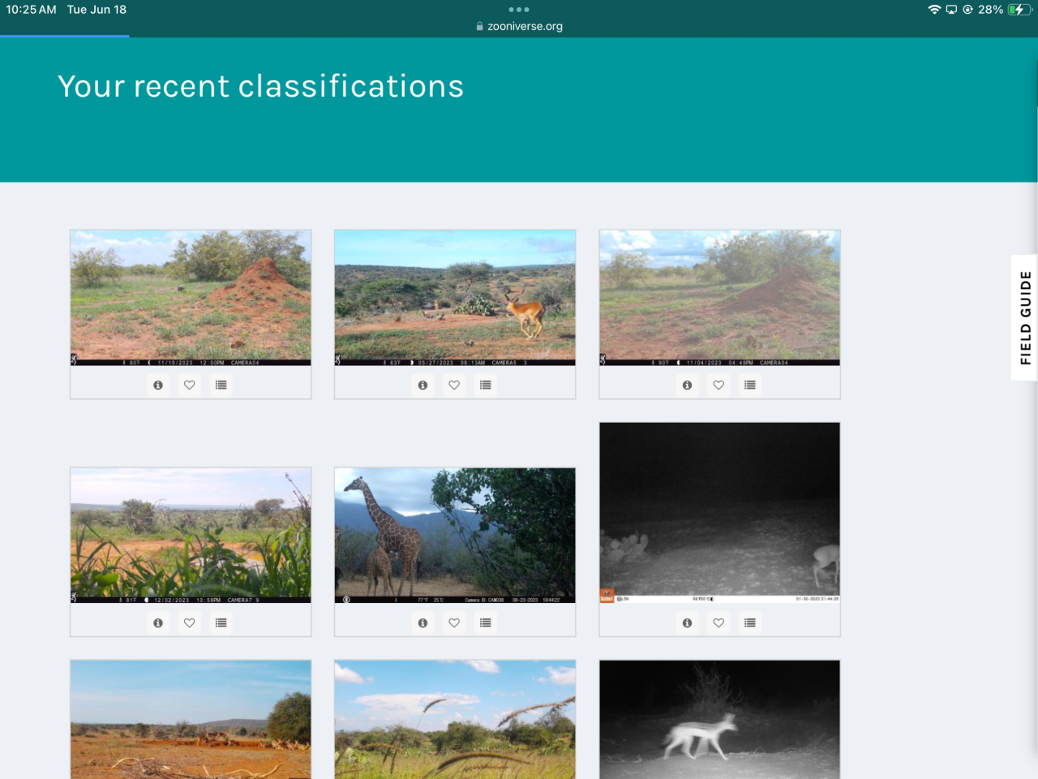1038x779 pixels.
Task: Add the 11/10/2023 termite mound photo to collection
Action: [221, 385]
